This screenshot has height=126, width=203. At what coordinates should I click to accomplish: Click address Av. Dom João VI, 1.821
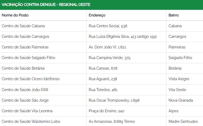click(x=107, y=47)
